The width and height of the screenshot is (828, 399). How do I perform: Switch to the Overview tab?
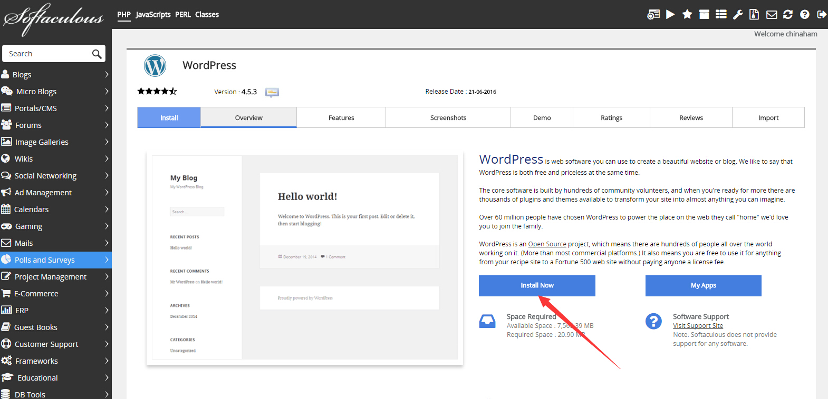[x=249, y=117]
